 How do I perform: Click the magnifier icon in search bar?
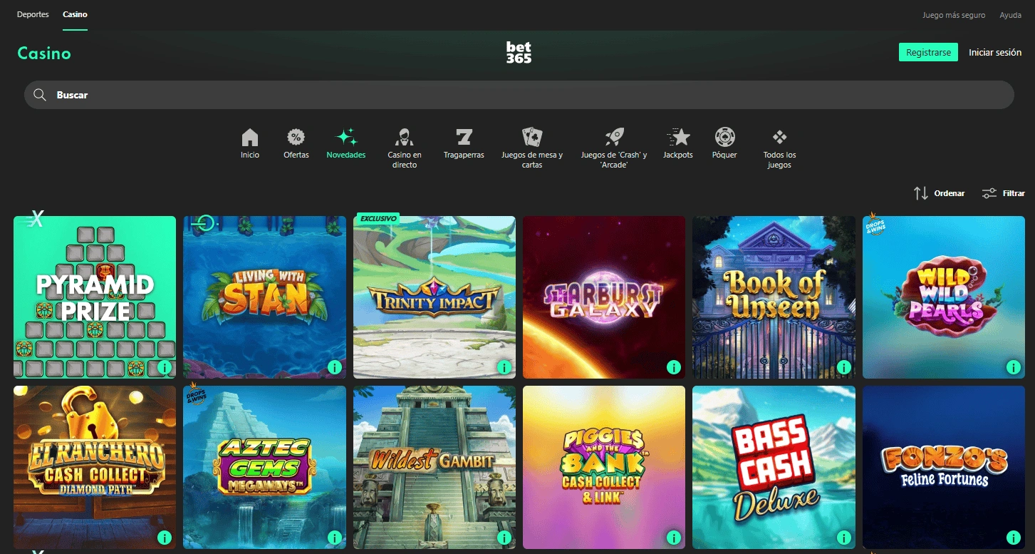pos(40,95)
